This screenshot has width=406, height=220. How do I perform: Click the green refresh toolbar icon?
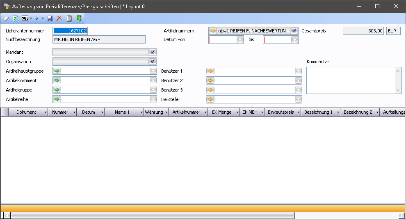[x=15, y=18]
